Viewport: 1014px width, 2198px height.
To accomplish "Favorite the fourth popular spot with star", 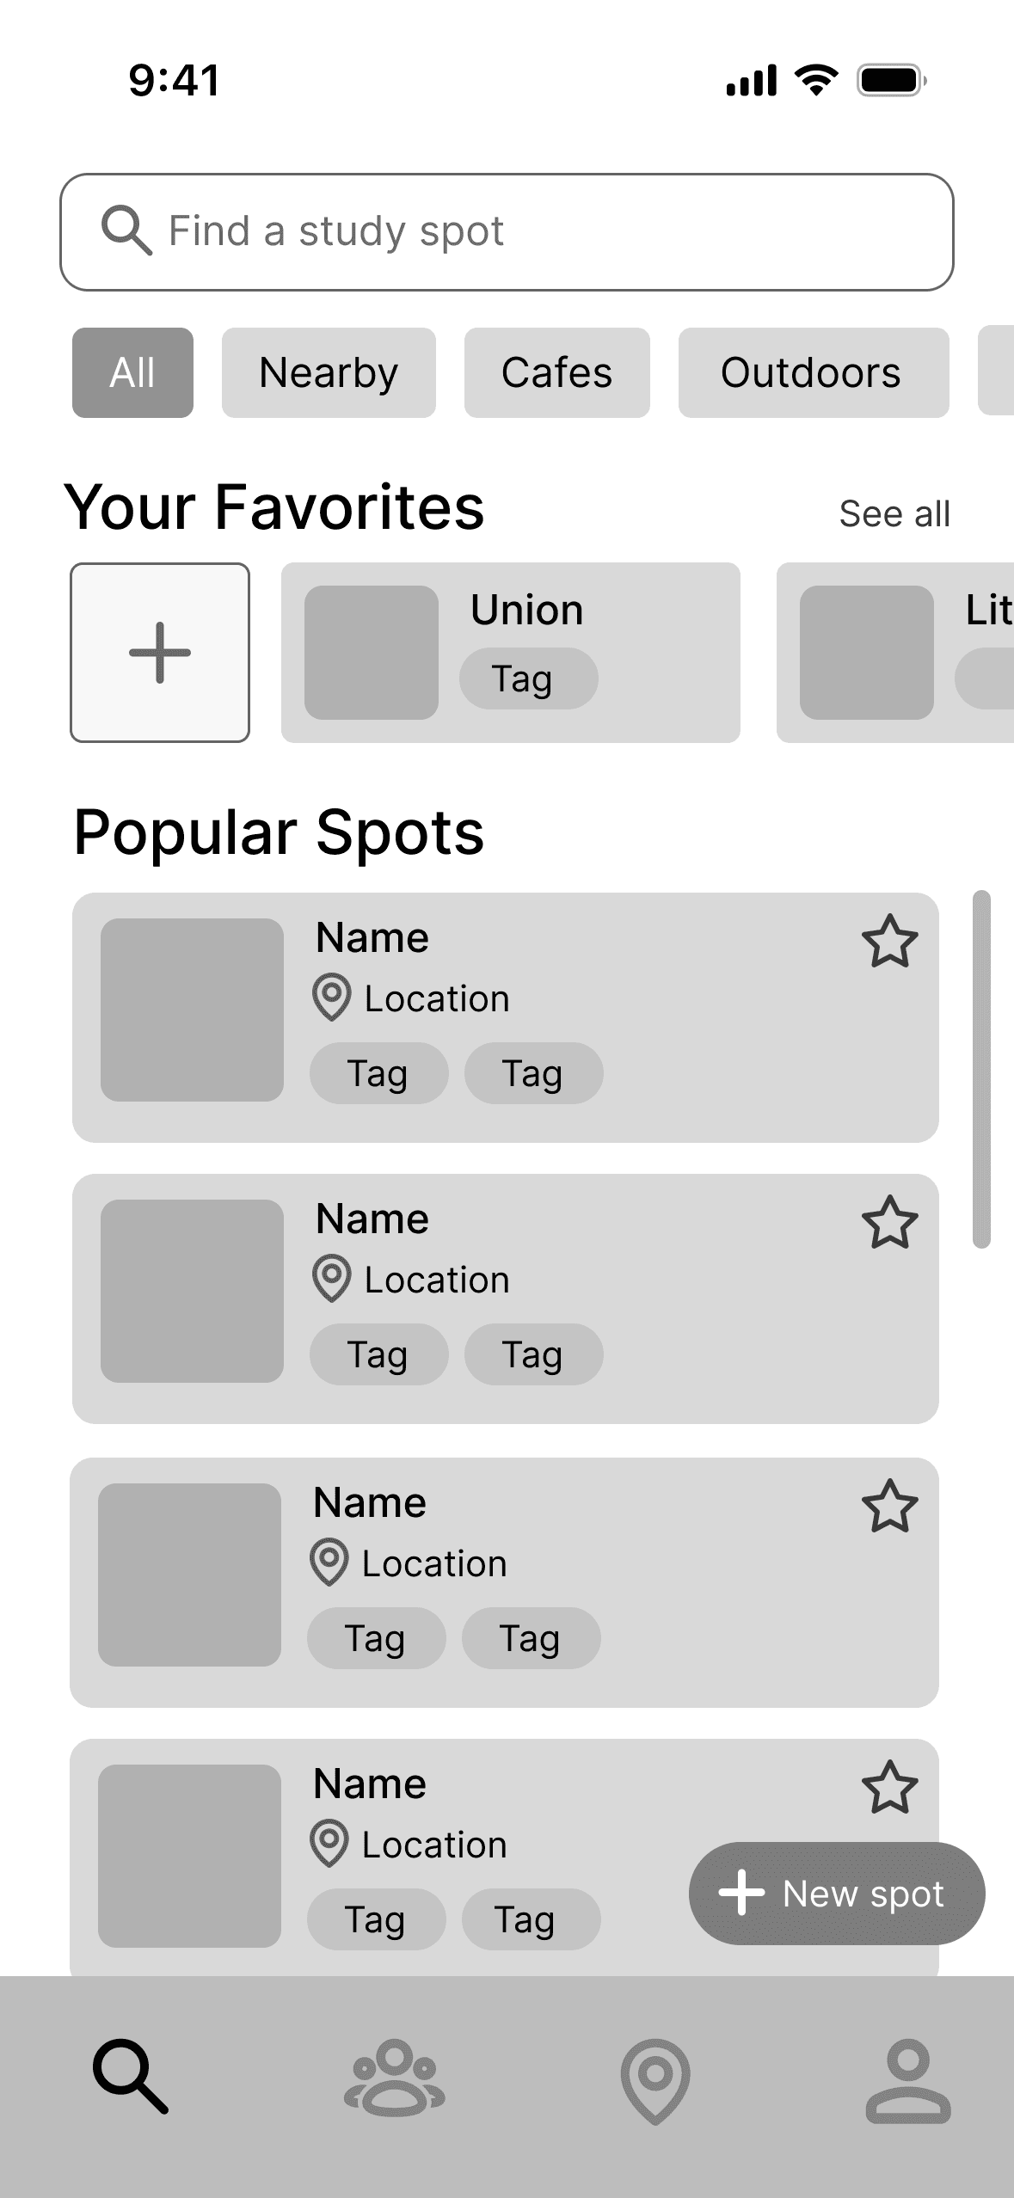I will (890, 1788).
